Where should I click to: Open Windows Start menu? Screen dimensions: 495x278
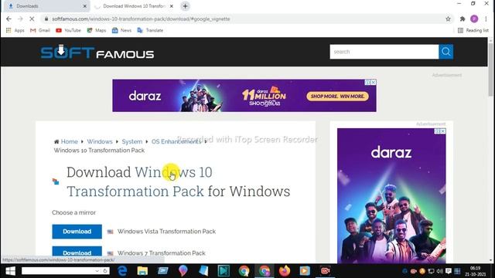[x=10, y=271]
